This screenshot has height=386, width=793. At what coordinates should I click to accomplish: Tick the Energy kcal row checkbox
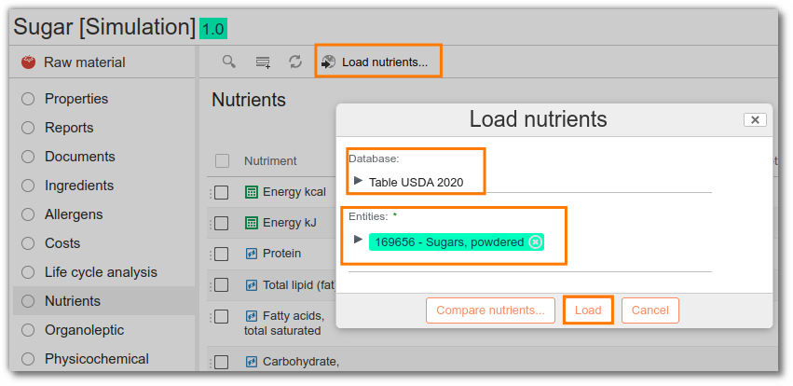tap(222, 193)
